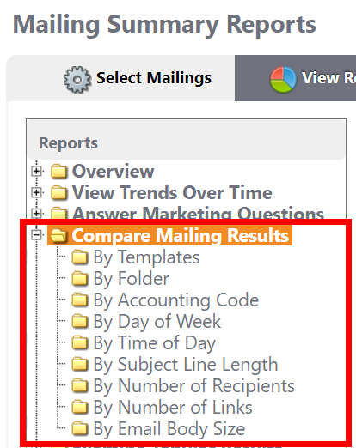Click the pie chart icon

pos(283,79)
